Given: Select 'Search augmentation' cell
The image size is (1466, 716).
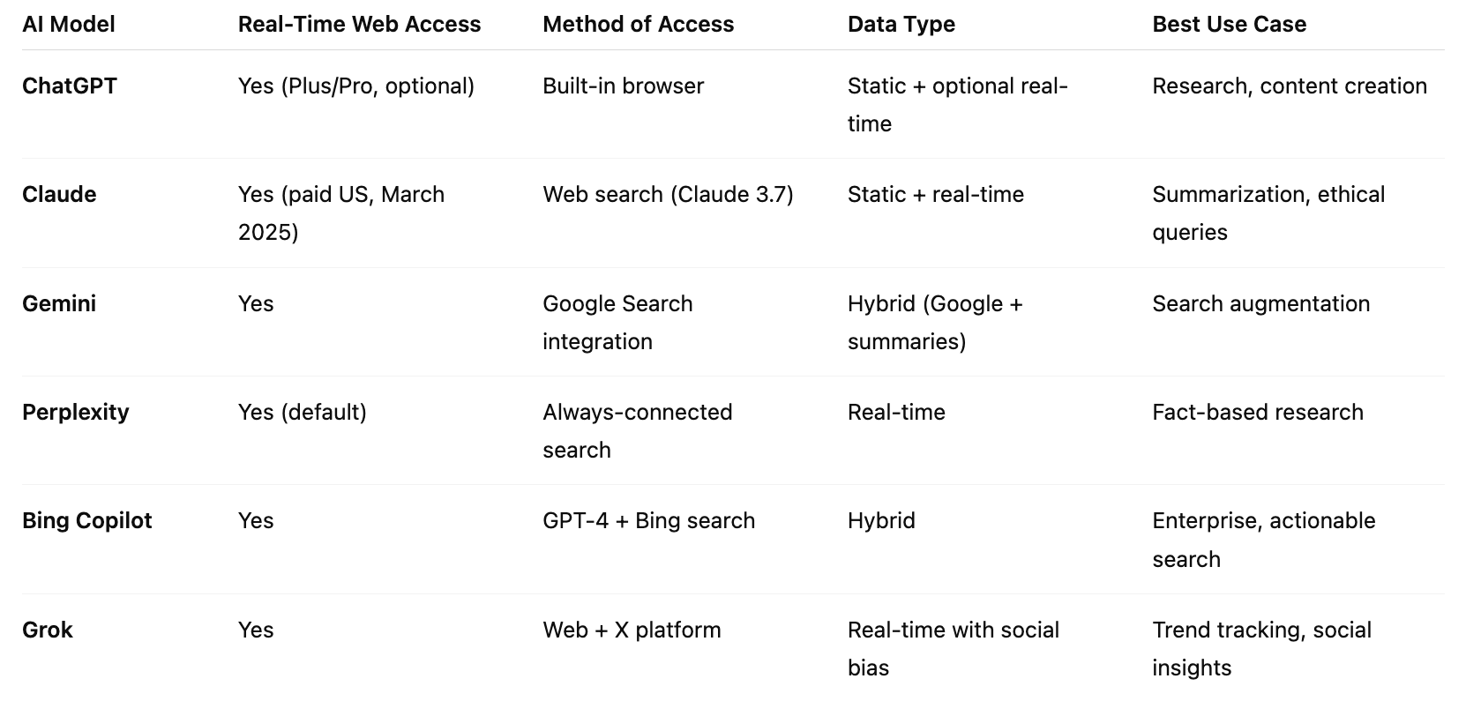Looking at the screenshot, I should [x=1260, y=303].
